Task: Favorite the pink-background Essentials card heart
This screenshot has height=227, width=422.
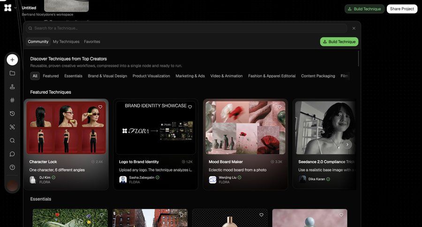Action: point(341,215)
